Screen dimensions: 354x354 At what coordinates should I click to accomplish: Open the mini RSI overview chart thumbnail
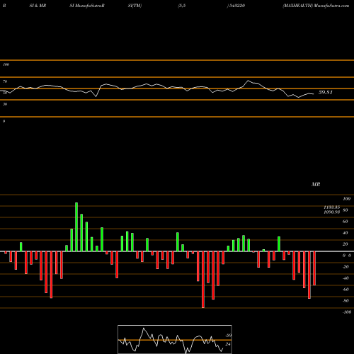(x=175, y=339)
